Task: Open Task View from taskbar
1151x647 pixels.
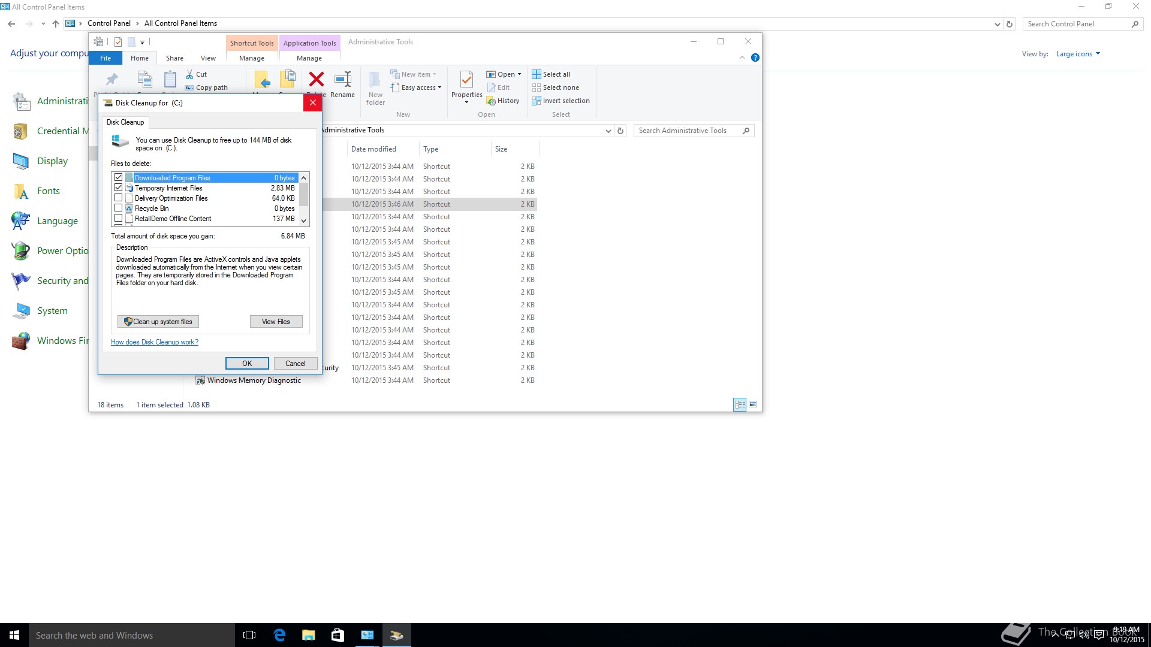Action: pyautogui.click(x=249, y=635)
